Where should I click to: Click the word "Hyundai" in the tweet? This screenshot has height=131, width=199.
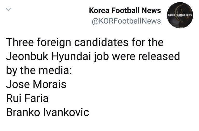[75, 56]
